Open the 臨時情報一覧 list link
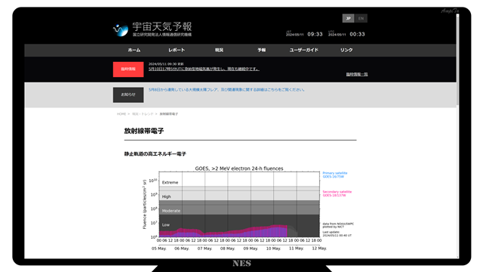Screen dimensions: 483x272 [357, 74]
